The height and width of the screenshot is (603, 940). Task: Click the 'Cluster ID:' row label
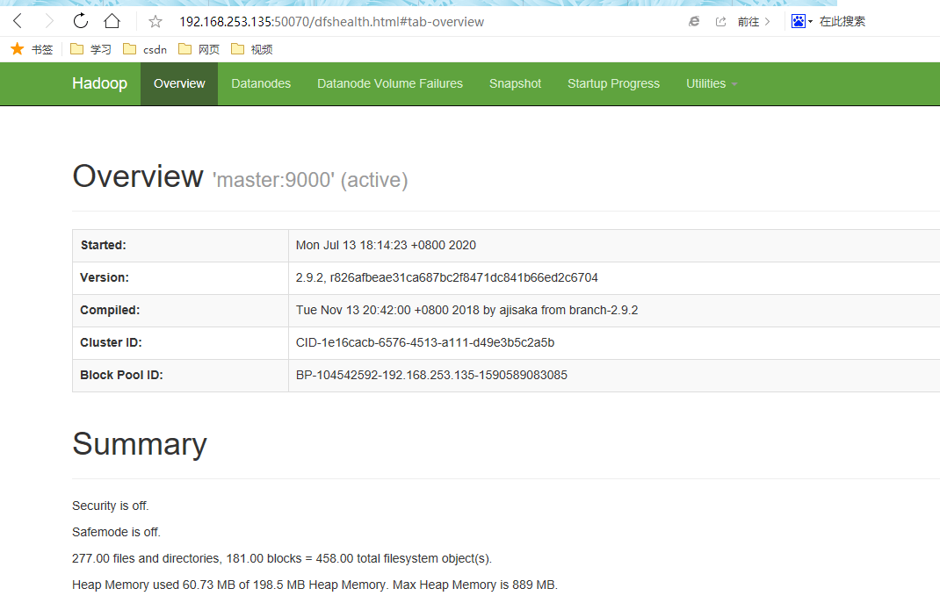(x=111, y=342)
